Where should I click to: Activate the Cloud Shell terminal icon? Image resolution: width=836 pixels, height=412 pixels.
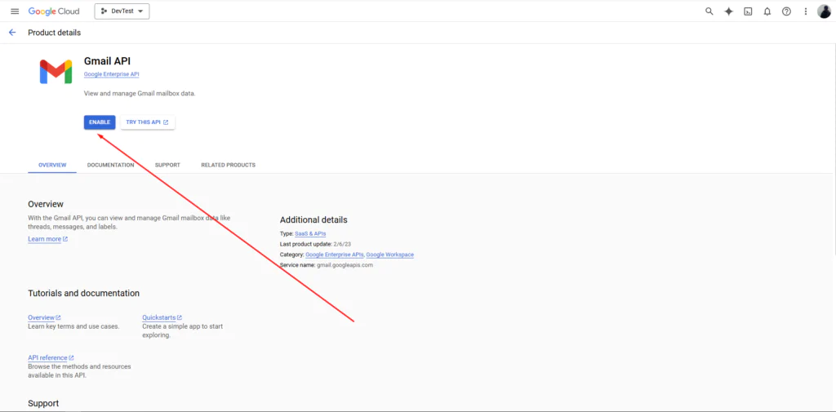coord(748,11)
